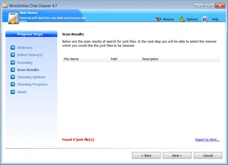The image size is (228, 165).
Task: Open the Help text label
Action: pos(215,19)
